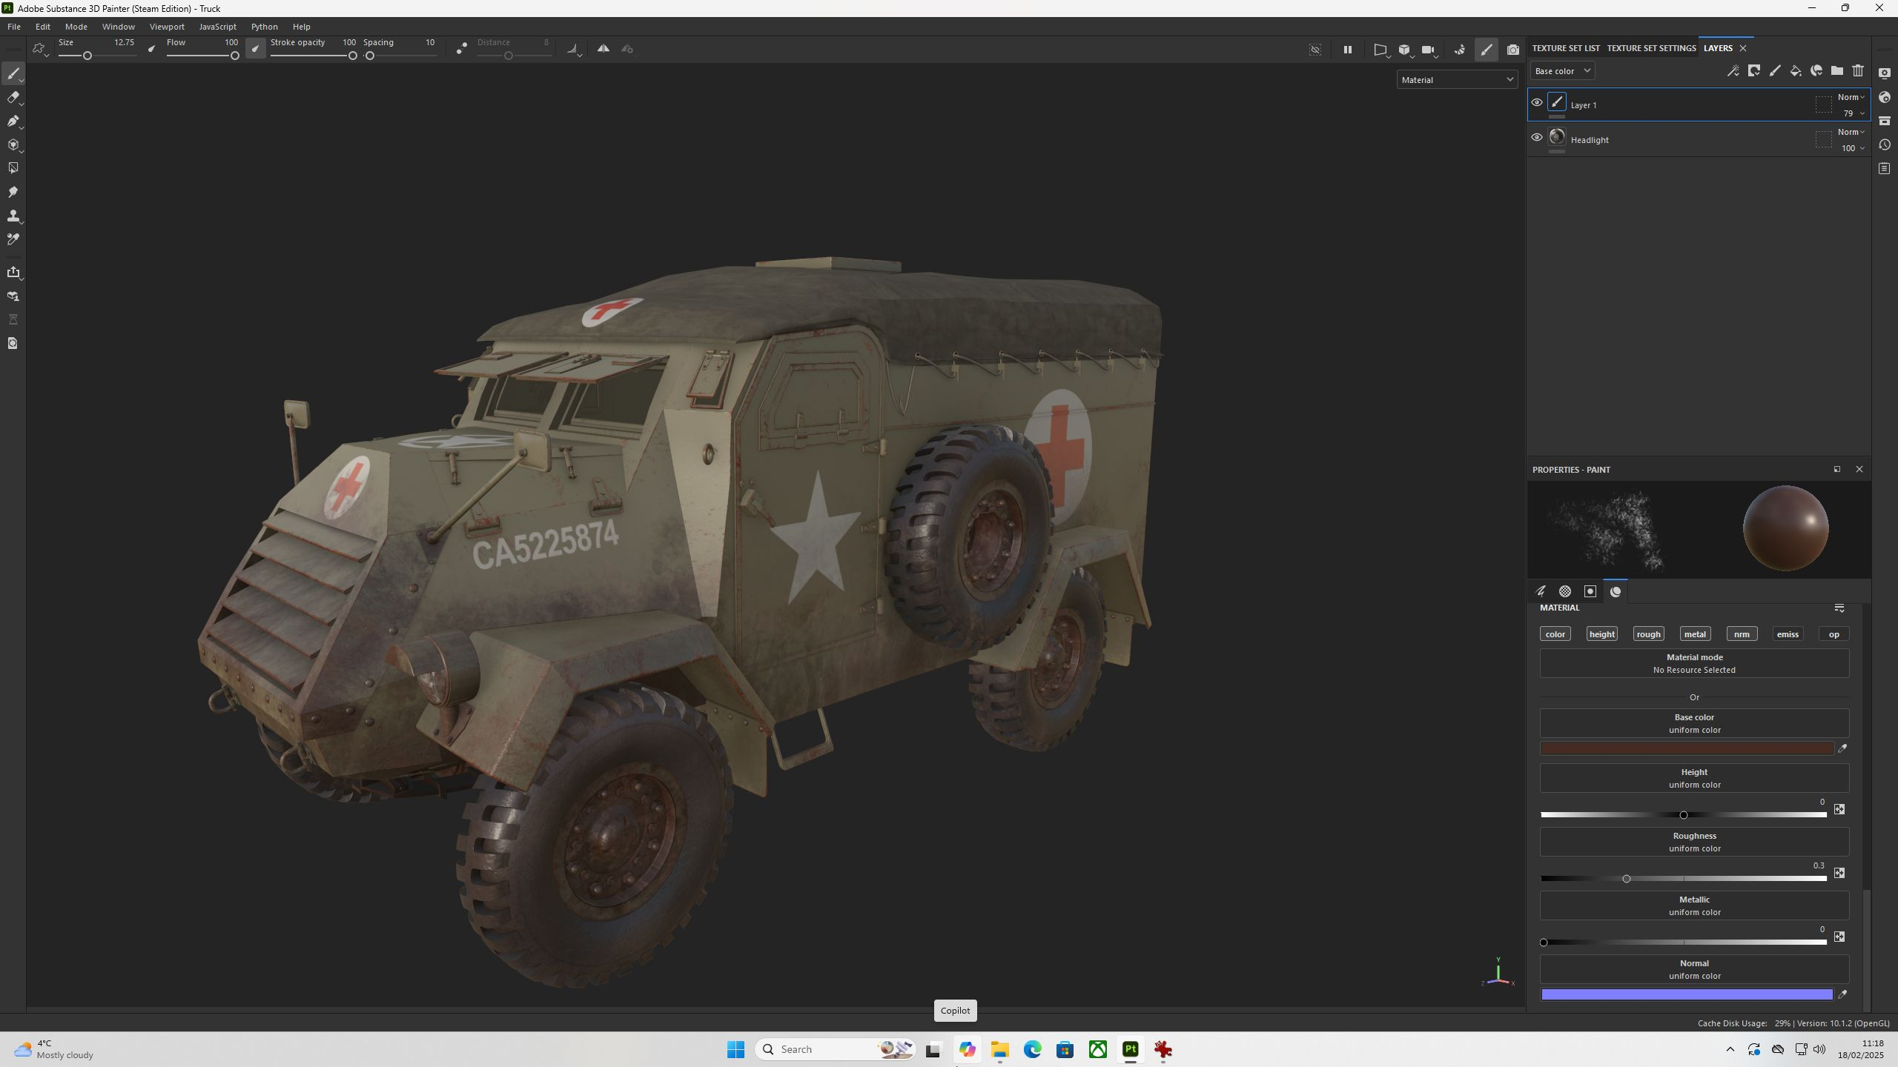
Task: Select the Polygon Fill tool
Action: (13, 168)
